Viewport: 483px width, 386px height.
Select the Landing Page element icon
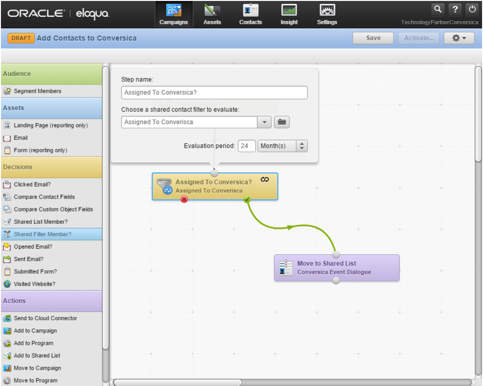pos(7,125)
